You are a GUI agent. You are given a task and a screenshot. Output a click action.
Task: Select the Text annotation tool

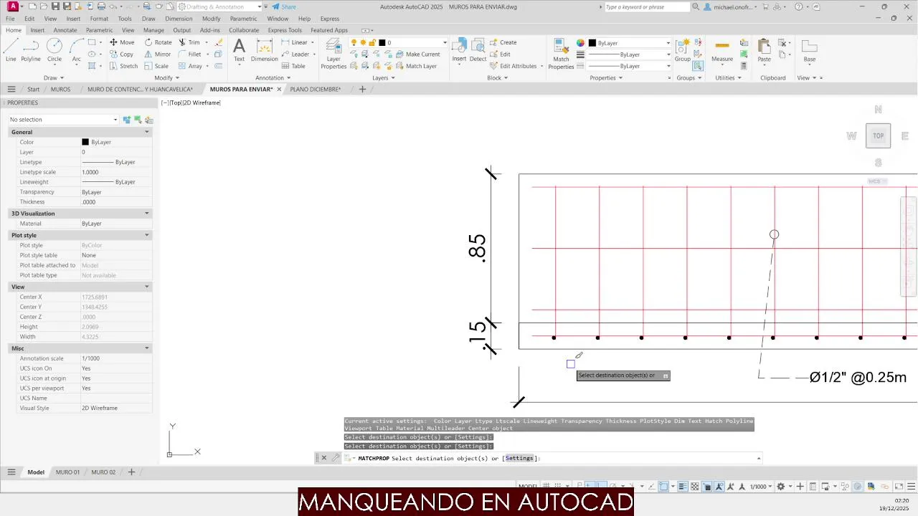240,50
